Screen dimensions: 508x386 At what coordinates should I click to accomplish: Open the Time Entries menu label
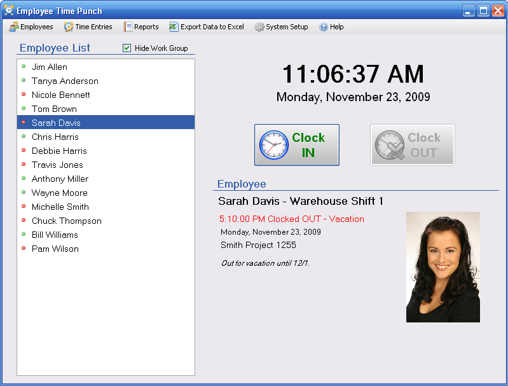93,27
